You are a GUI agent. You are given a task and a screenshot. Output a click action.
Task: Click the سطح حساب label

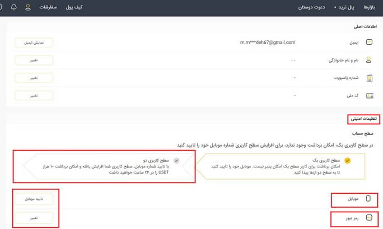point(363,134)
